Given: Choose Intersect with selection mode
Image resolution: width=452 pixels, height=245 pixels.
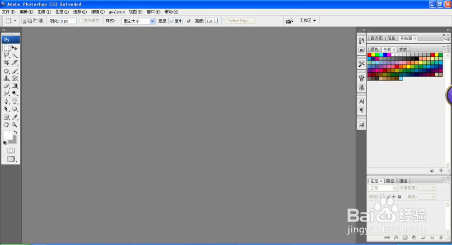Looking at the screenshot, I should tap(41, 21).
